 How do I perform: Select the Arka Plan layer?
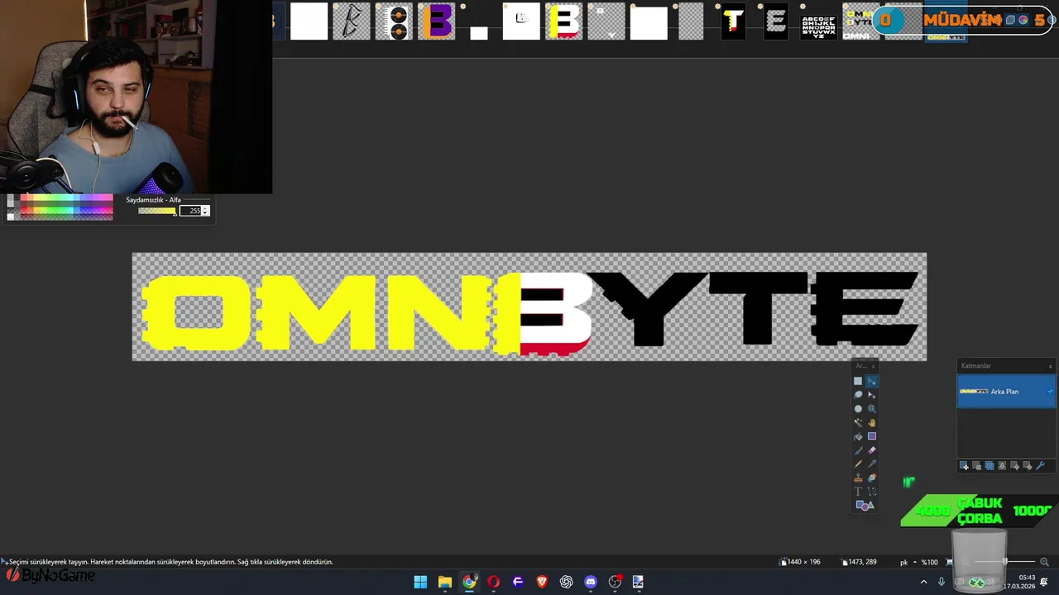pyautogui.click(x=1006, y=392)
